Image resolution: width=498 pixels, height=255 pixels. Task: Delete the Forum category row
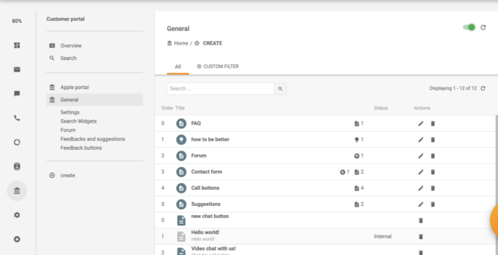point(433,155)
